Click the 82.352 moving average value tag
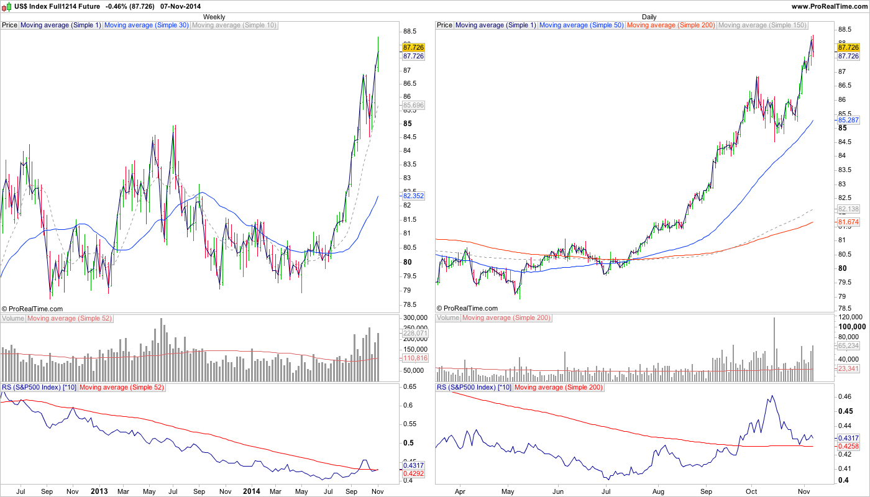 (413, 196)
